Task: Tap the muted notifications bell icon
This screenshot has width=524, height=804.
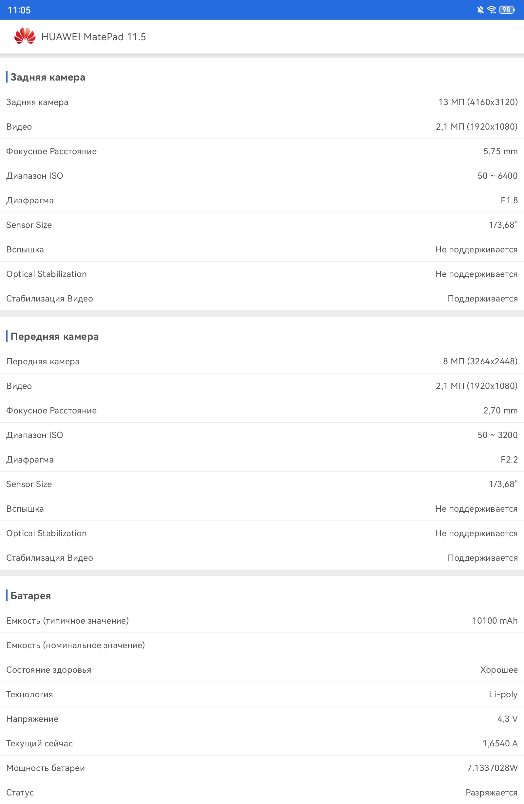Action: (480, 10)
